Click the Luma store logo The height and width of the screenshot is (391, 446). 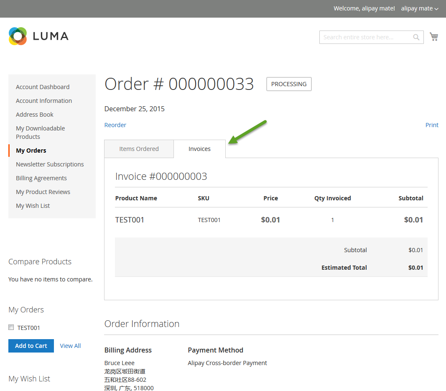click(x=38, y=36)
